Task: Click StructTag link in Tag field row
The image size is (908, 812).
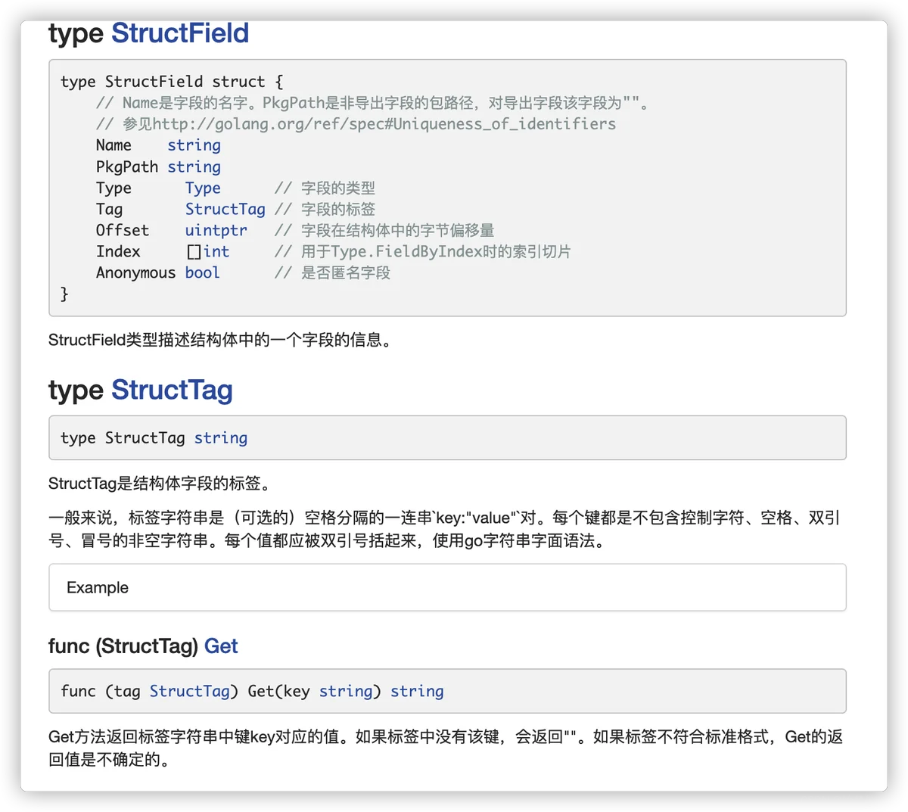Action: 225,209
